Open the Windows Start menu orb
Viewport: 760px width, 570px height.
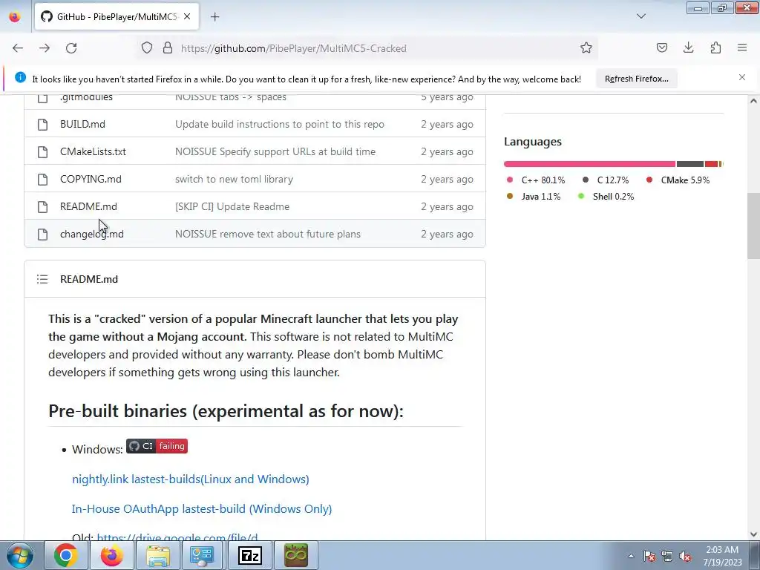(x=20, y=555)
